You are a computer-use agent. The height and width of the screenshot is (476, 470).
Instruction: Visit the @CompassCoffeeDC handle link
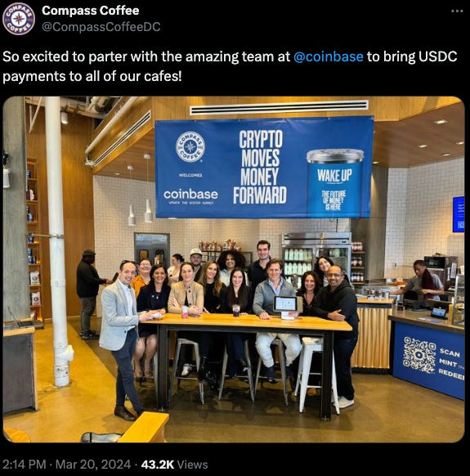tap(101, 27)
